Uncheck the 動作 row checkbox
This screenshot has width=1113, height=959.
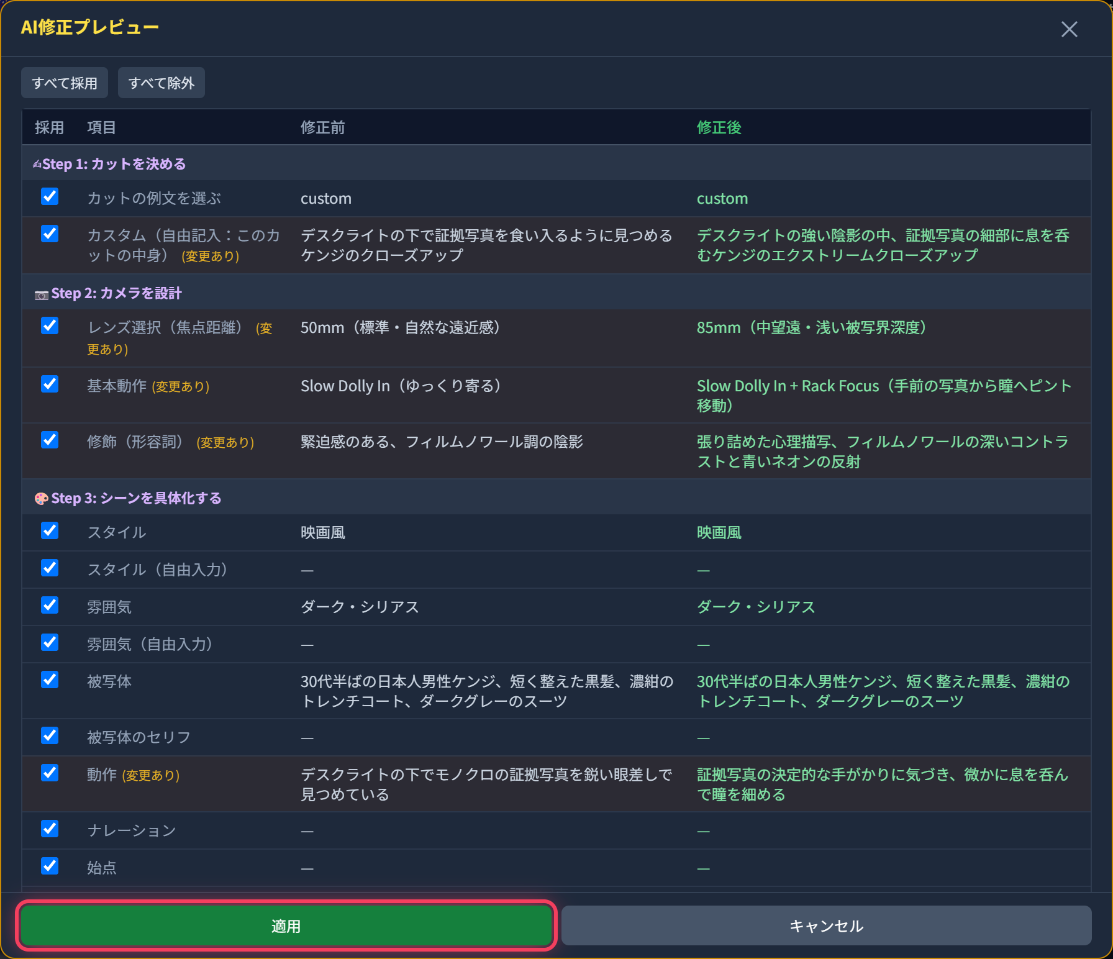(50, 773)
